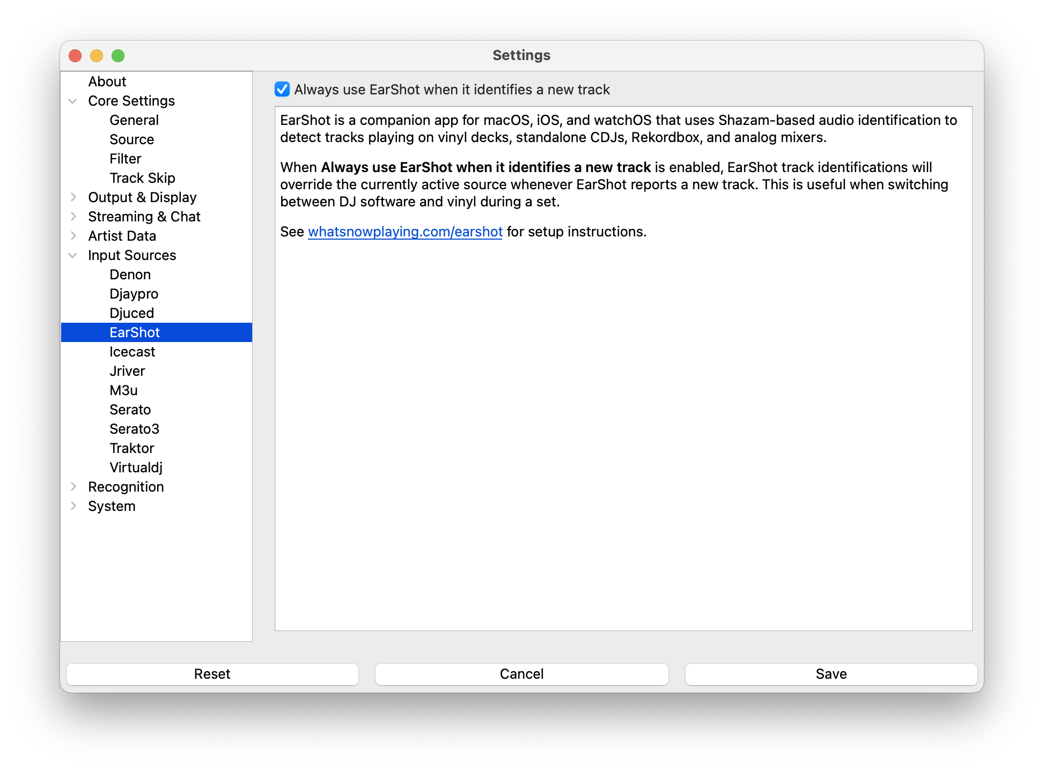1044x772 pixels.
Task: Click the Save button
Action: coord(832,674)
